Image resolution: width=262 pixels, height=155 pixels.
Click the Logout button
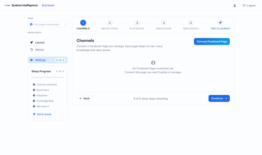(249, 5)
